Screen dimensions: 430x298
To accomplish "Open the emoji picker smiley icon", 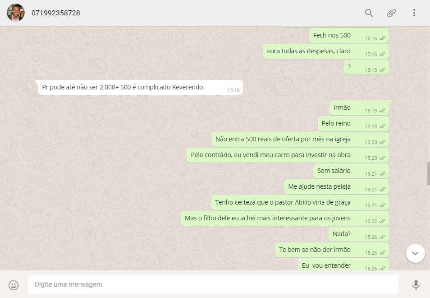I will [14, 285].
